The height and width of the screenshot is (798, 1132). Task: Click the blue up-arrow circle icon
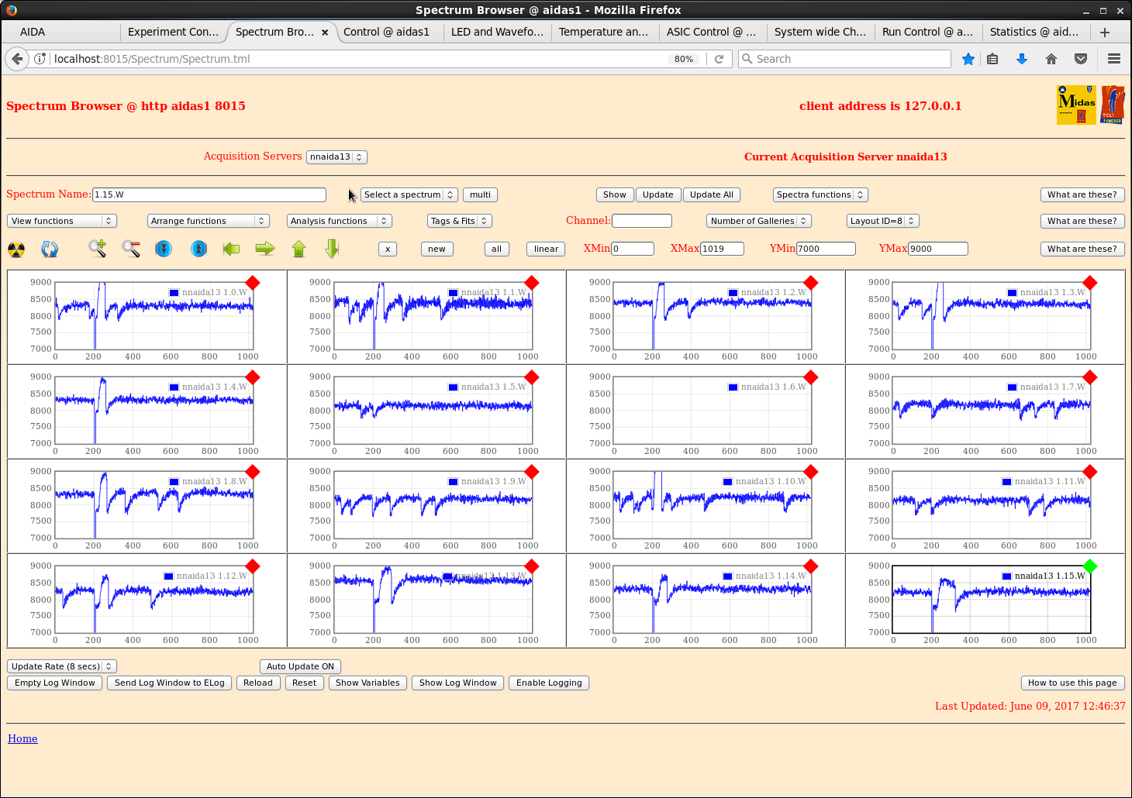click(198, 249)
